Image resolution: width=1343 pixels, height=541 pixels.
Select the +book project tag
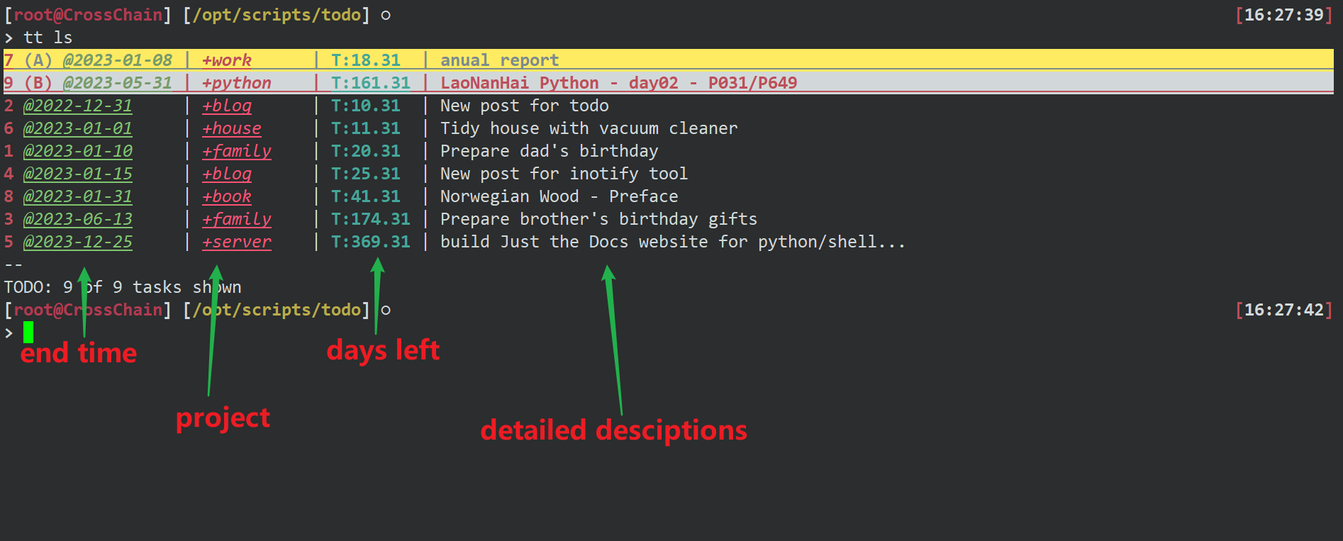pyautogui.click(x=227, y=196)
